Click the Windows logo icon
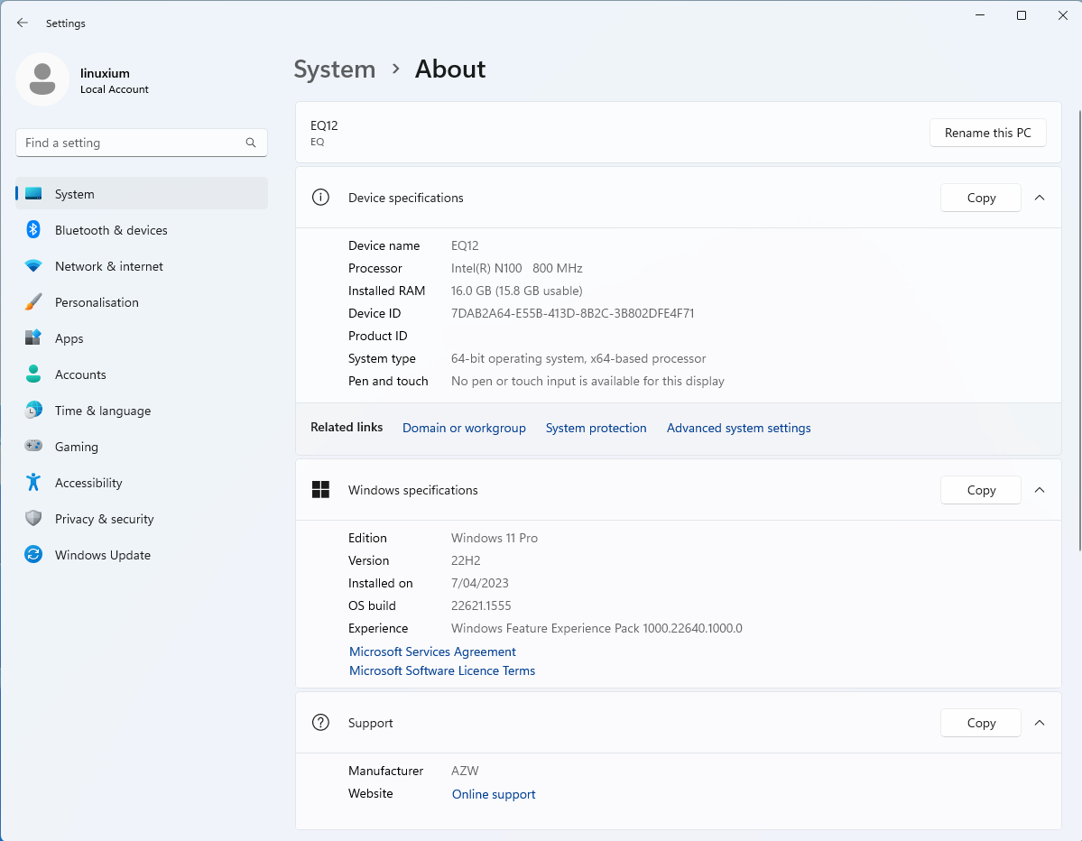This screenshot has width=1082, height=841. tap(320, 490)
